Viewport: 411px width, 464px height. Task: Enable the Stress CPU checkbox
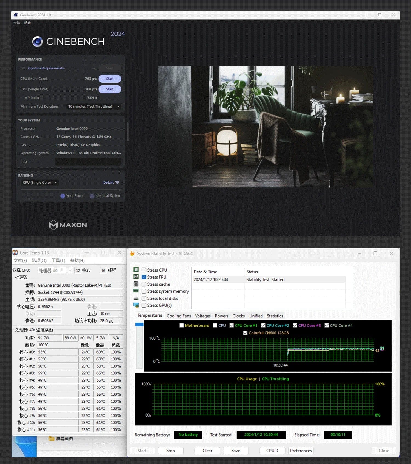tap(144, 270)
